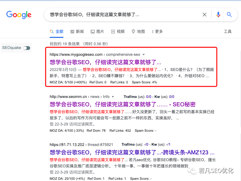Image resolution: width=241 pixels, height=181 pixels.
Task: Select the 全部 tab
Action: (57, 32)
